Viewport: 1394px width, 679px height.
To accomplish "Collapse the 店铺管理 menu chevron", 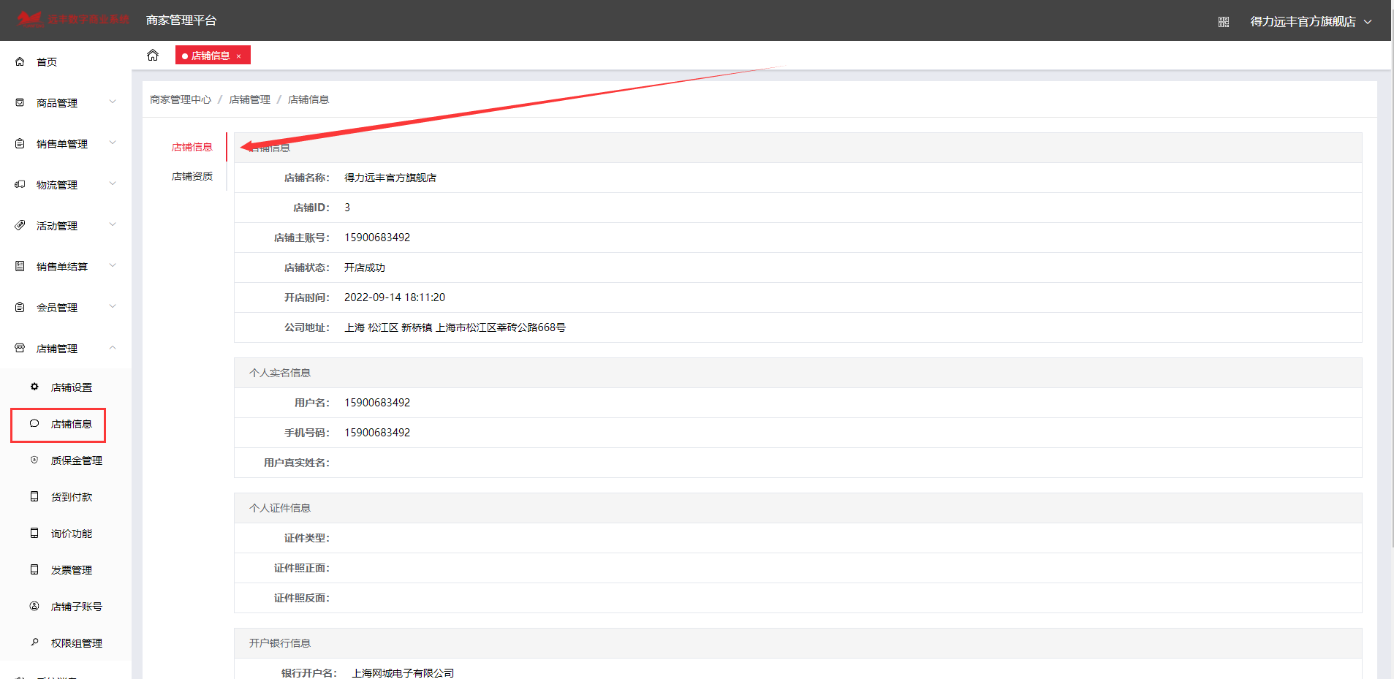I will coord(113,347).
